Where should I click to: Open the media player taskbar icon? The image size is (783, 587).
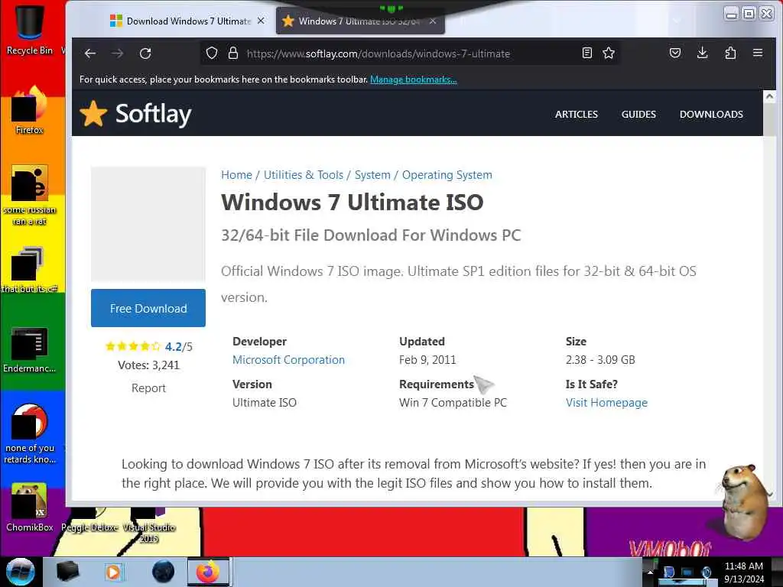(x=114, y=572)
